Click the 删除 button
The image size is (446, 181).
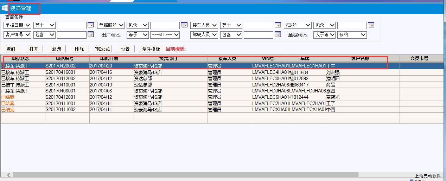tap(79, 49)
